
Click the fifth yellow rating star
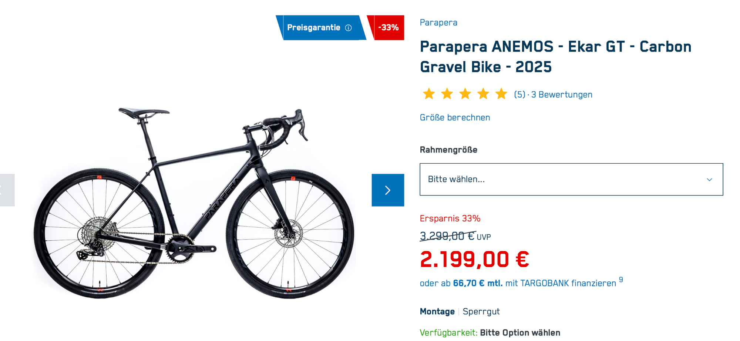(x=501, y=94)
